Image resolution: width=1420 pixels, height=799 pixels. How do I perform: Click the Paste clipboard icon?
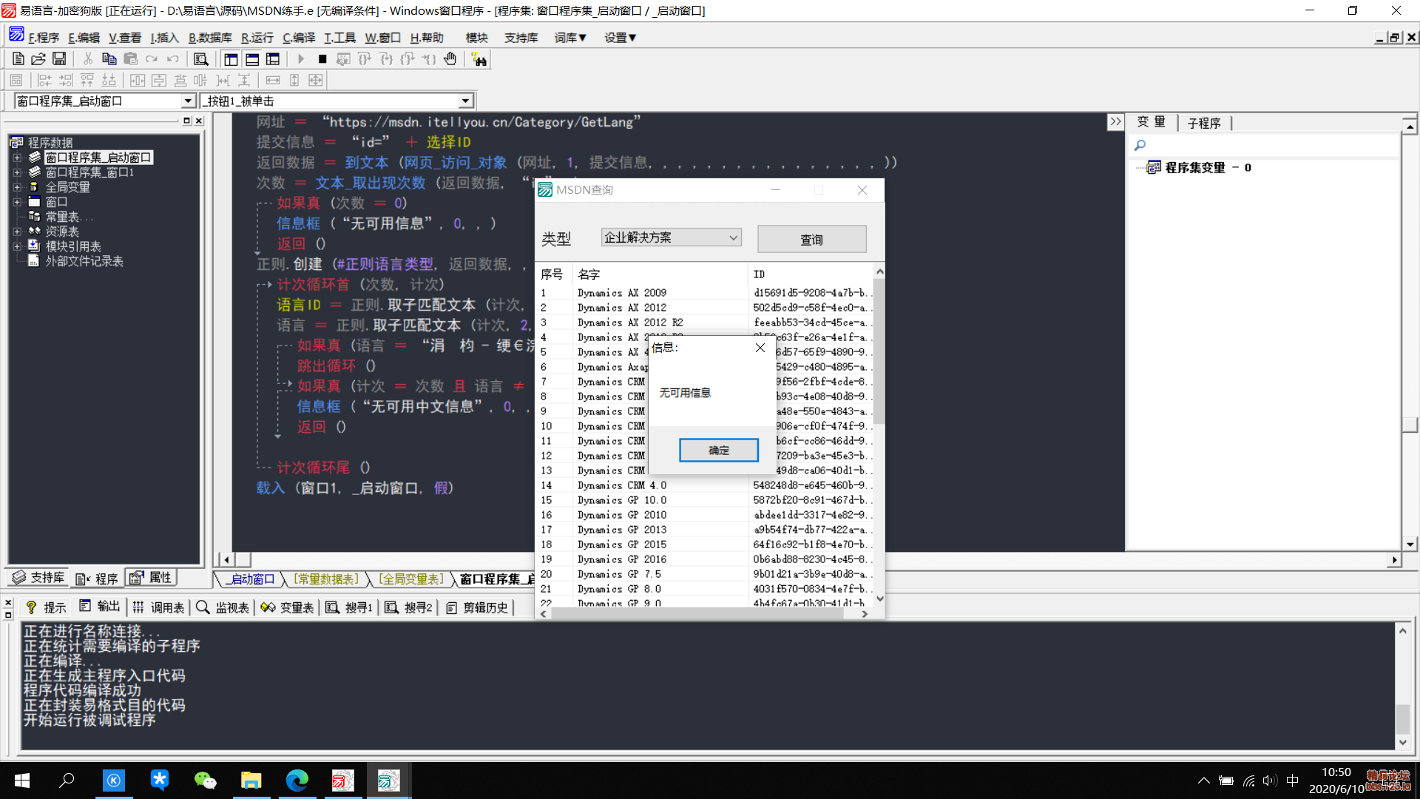click(131, 59)
